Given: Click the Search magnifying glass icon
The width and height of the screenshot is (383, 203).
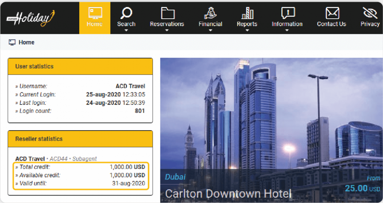Looking at the screenshot, I should (126, 13).
